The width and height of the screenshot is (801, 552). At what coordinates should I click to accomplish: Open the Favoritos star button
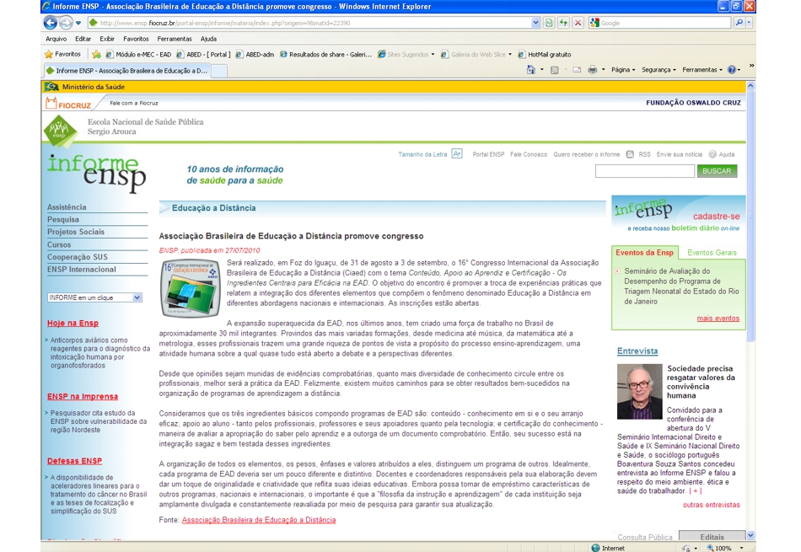[63, 54]
